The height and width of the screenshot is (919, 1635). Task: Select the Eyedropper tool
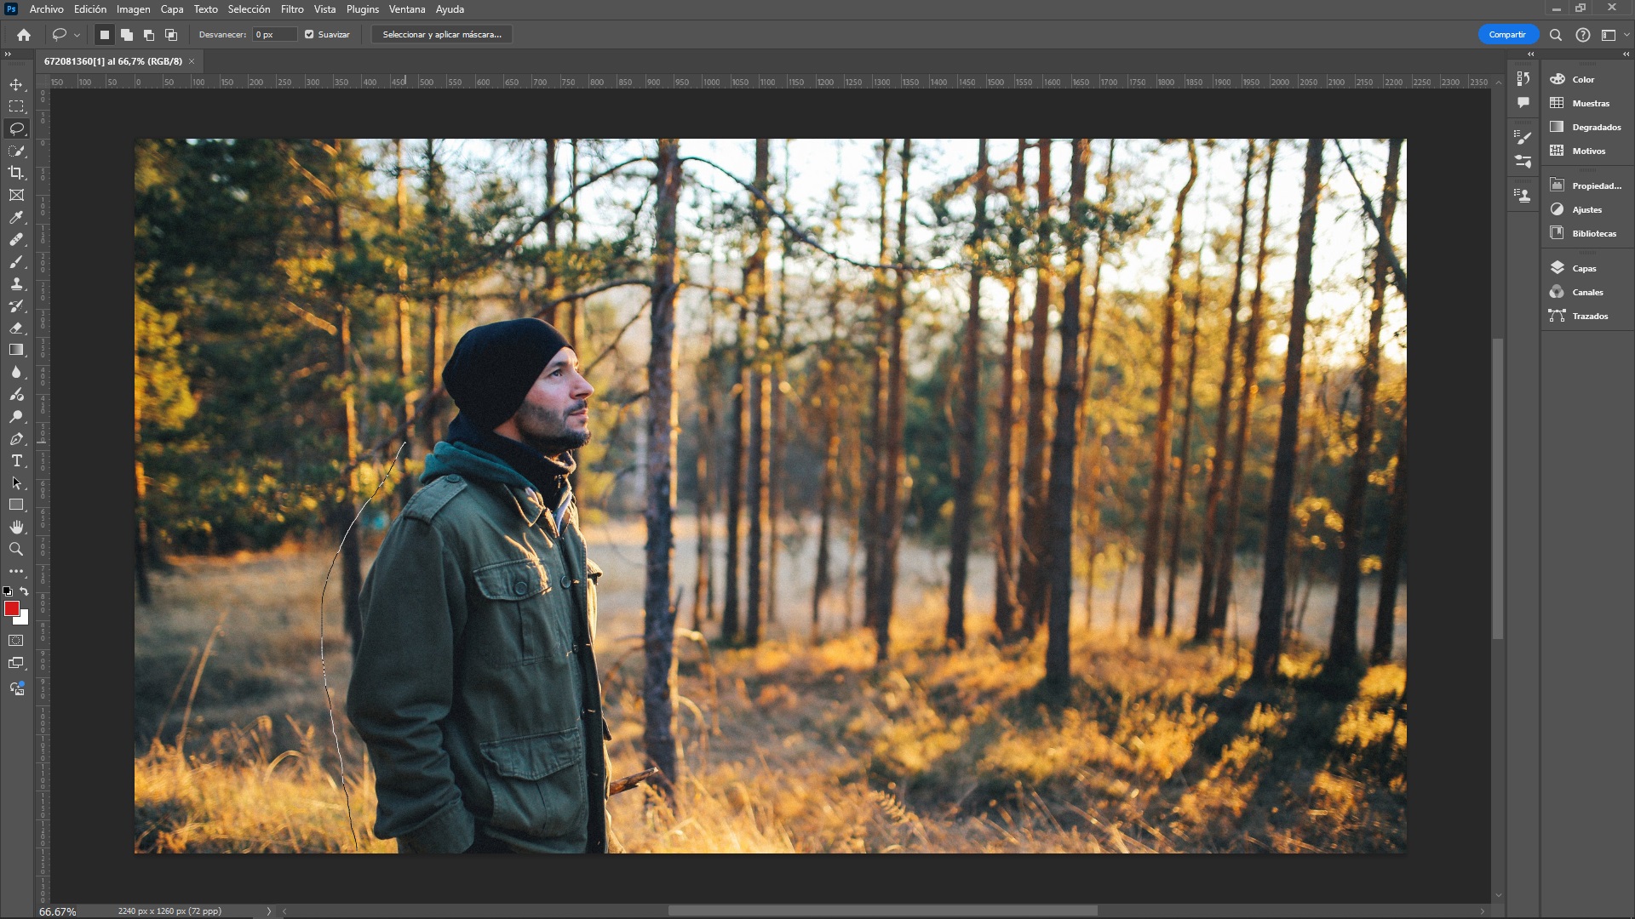(16, 217)
